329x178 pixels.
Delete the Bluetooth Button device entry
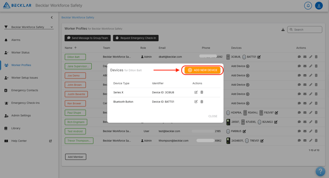(202, 101)
